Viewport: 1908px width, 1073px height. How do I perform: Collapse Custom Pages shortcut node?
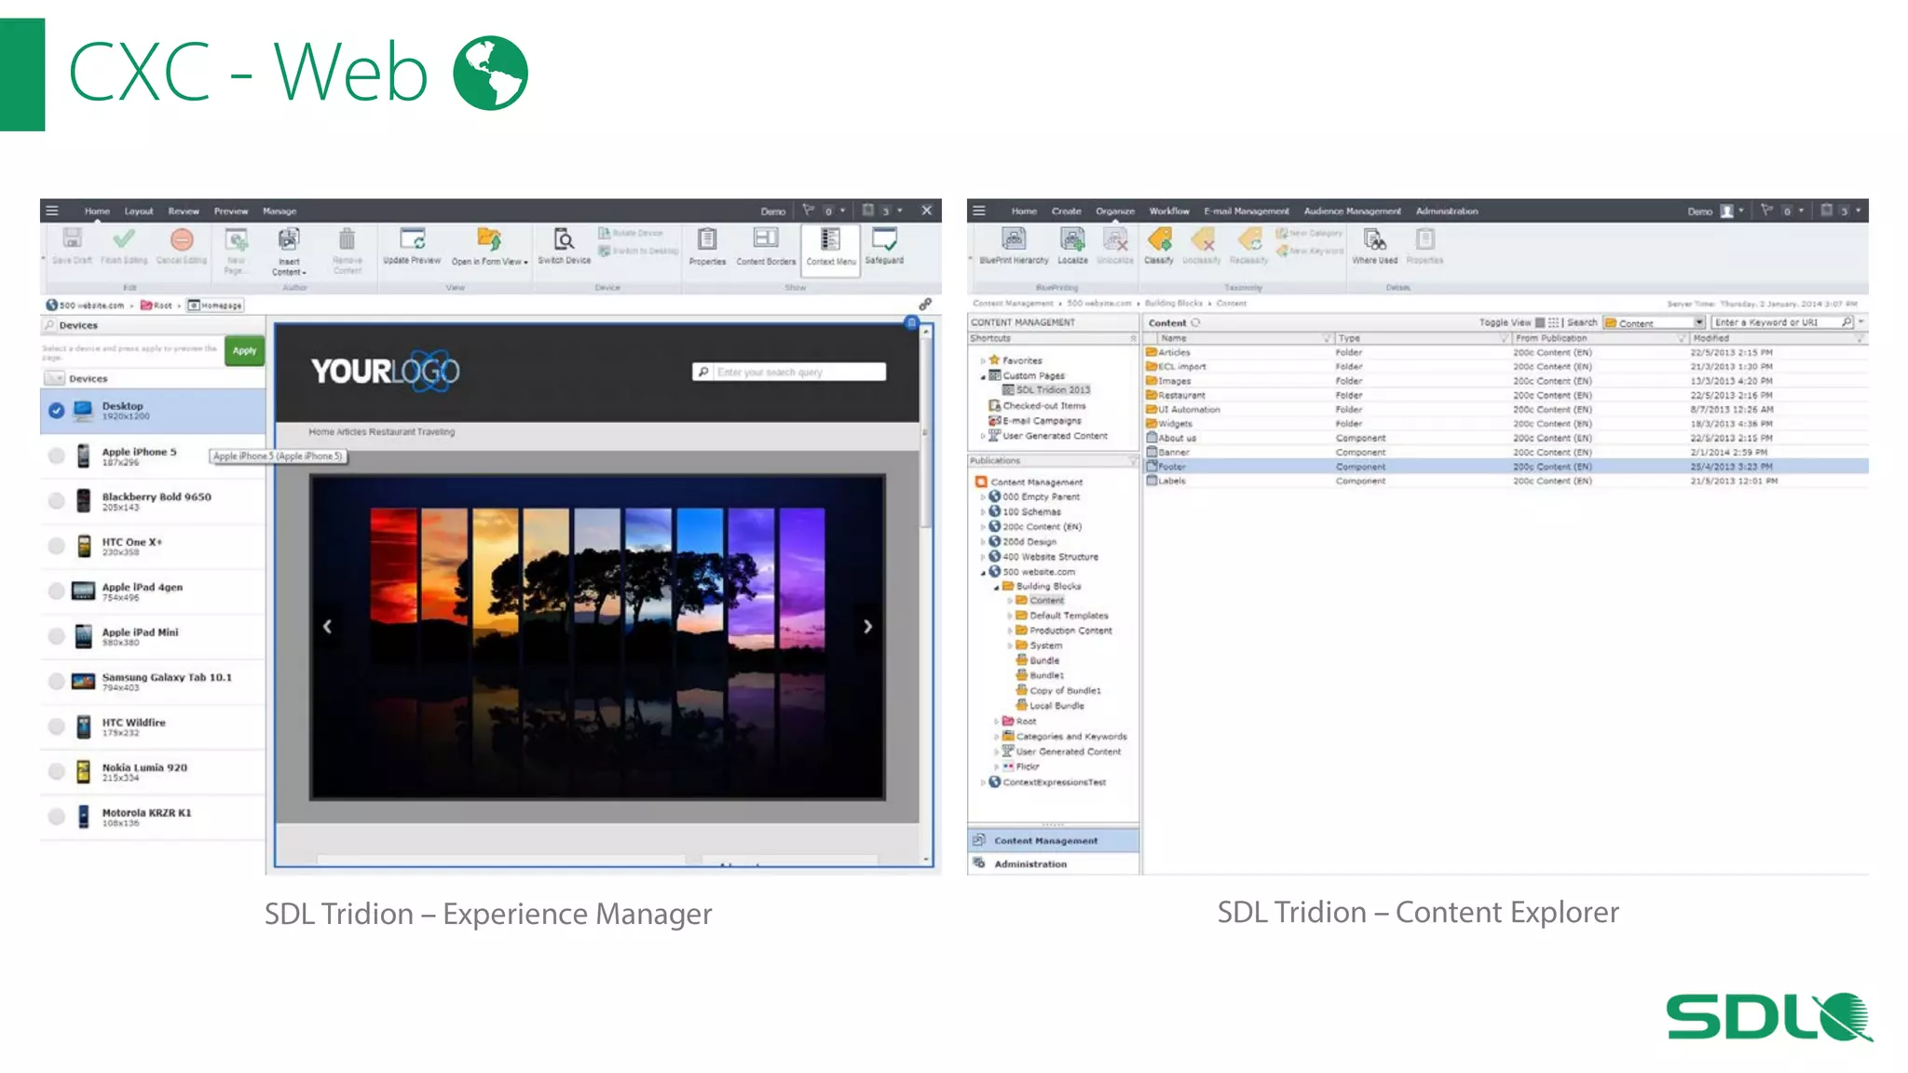click(982, 376)
